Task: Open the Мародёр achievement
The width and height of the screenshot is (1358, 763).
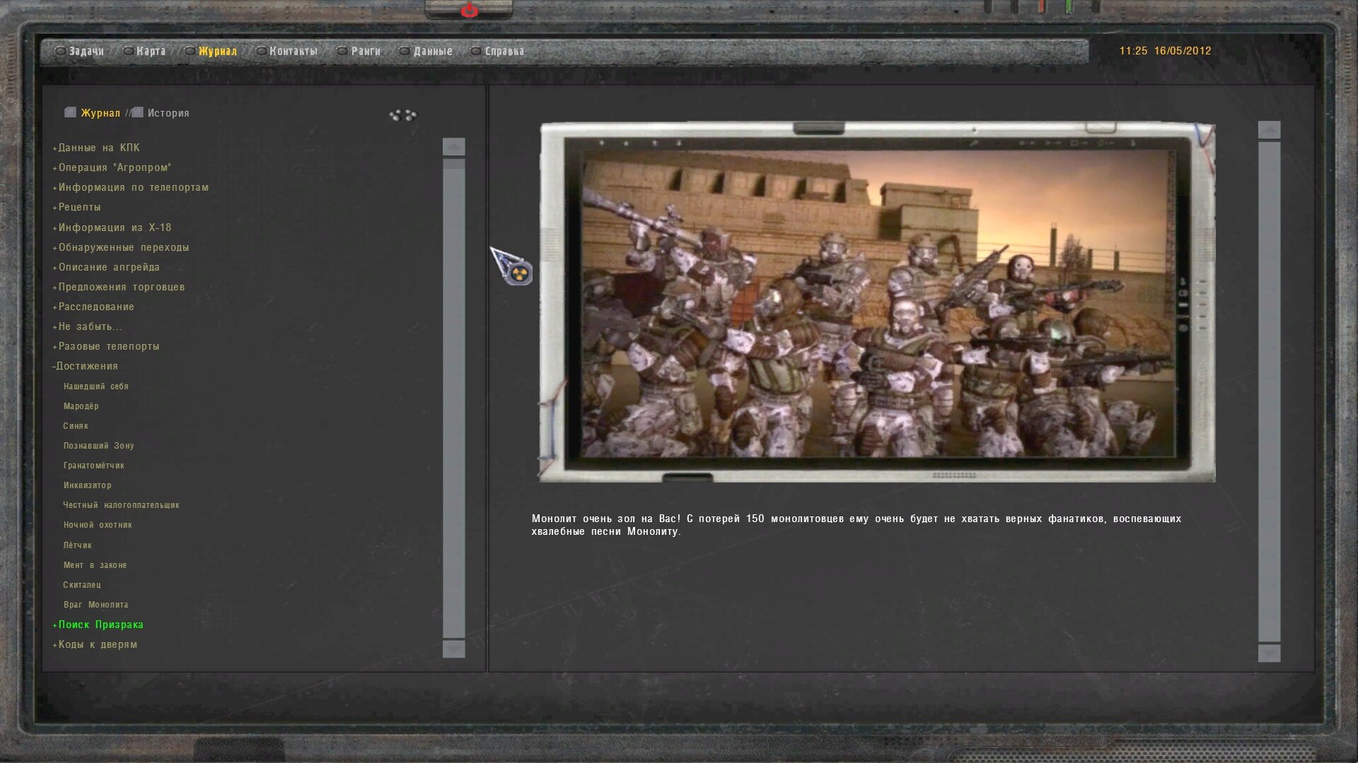Action: click(x=81, y=406)
